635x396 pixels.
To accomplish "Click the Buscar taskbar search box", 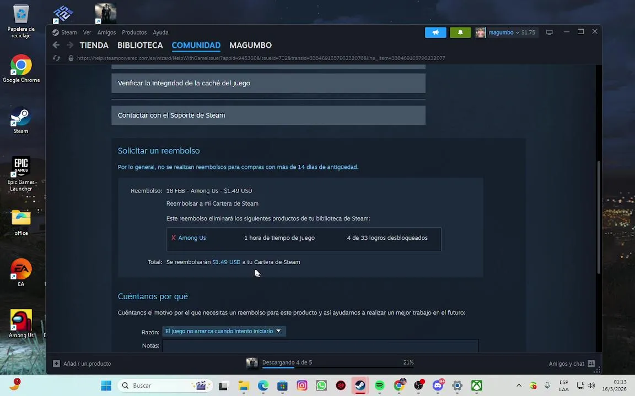I will [165, 386].
